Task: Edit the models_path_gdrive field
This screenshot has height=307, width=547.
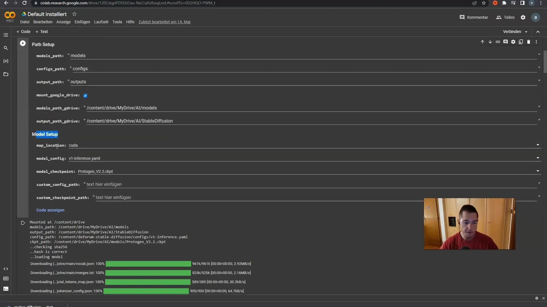Action: click(x=311, y=108)
